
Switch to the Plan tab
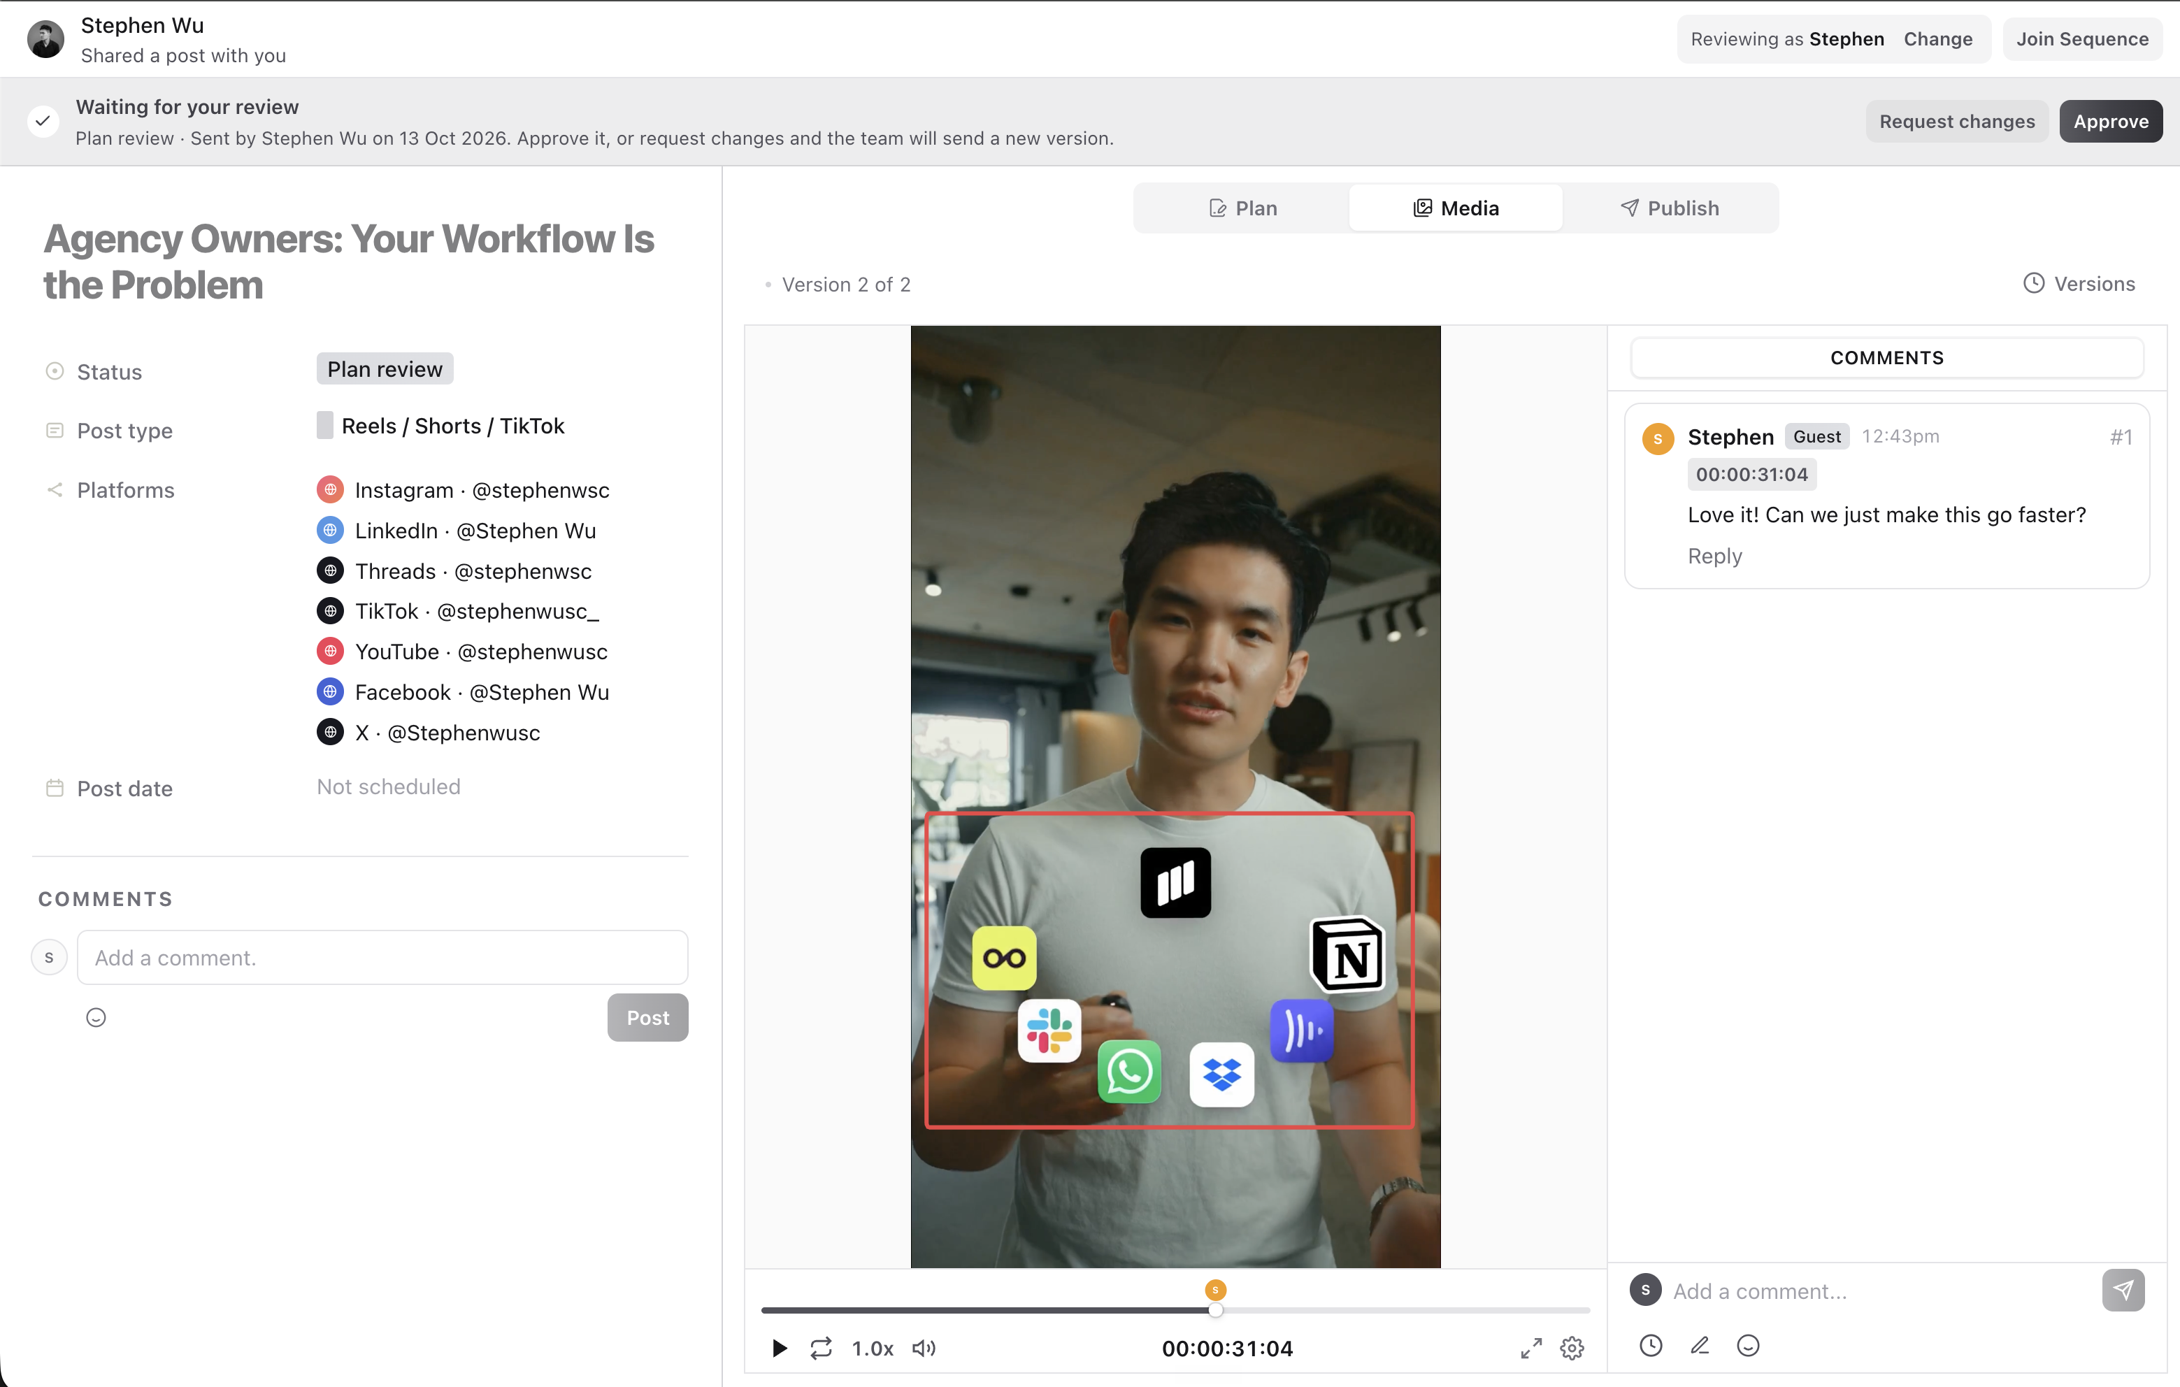tap(1243, 208)
